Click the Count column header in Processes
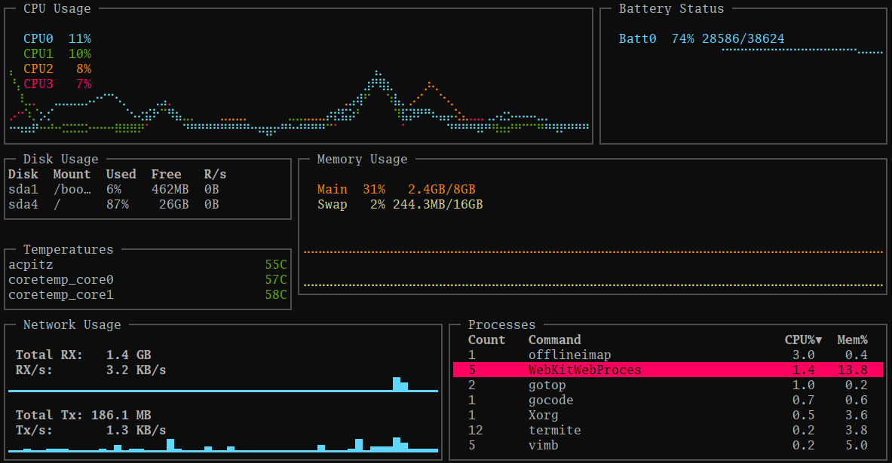892x463 pixels. point(486,340)
